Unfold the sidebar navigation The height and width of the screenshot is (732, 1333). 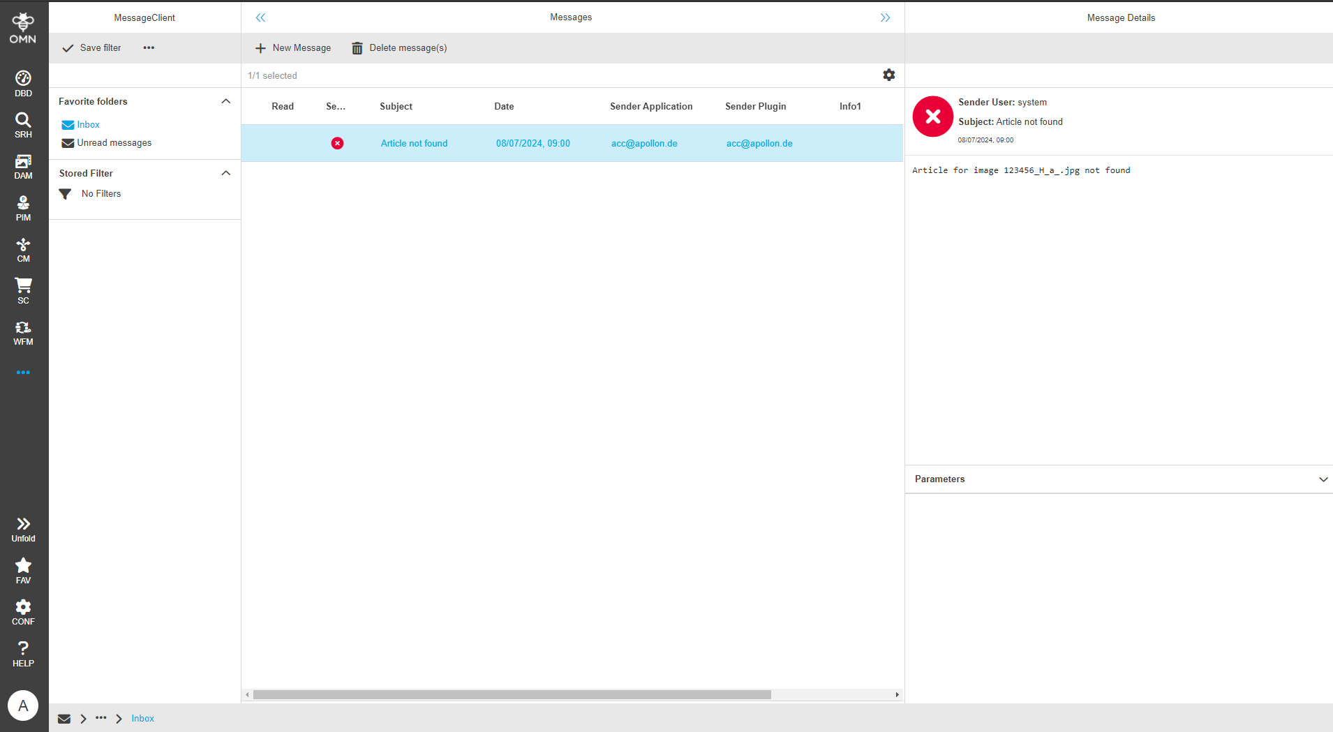coord(23,529)
